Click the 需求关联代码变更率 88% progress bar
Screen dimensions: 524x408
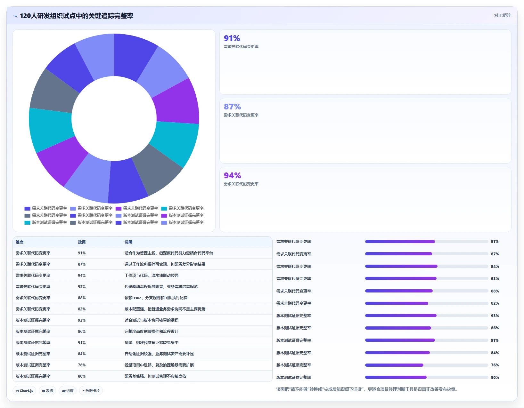(427, 291)
